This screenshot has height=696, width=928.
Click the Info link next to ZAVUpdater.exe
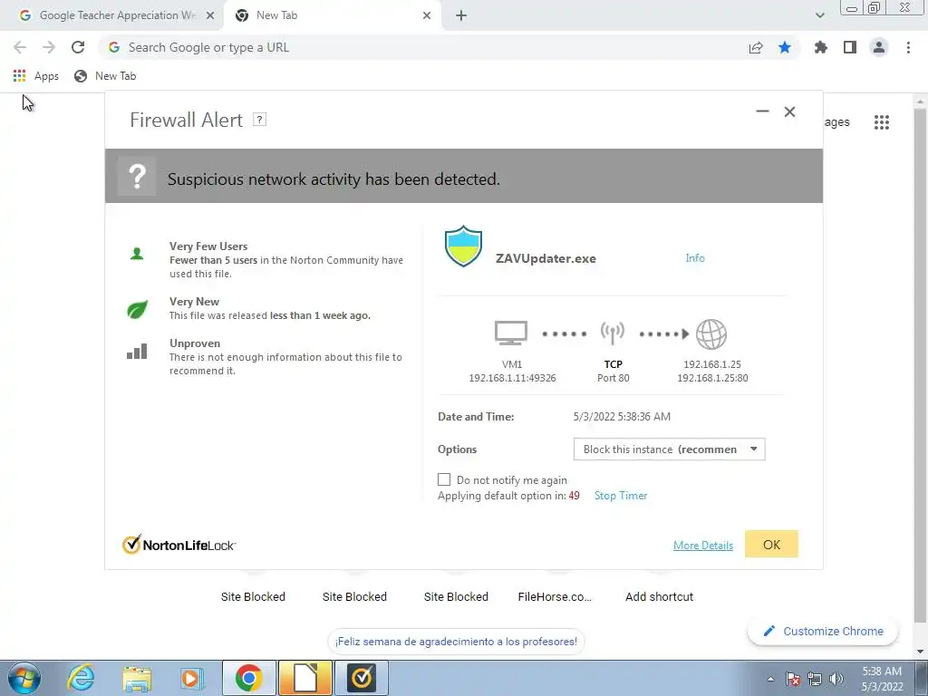695,258
